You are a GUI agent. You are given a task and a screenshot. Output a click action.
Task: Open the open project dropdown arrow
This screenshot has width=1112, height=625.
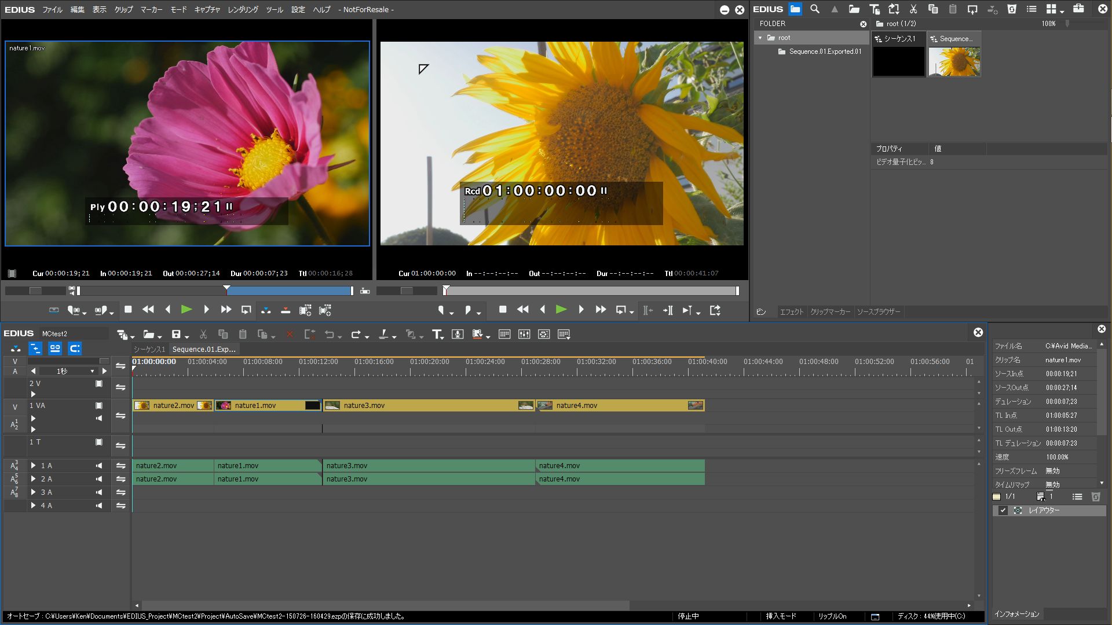(x=160, y=337)
